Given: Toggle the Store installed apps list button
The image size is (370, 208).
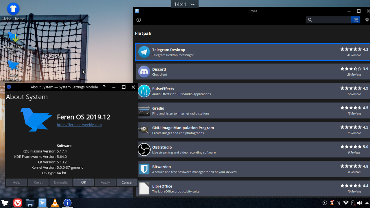Looking at the screenshot, I should [356, 20].
